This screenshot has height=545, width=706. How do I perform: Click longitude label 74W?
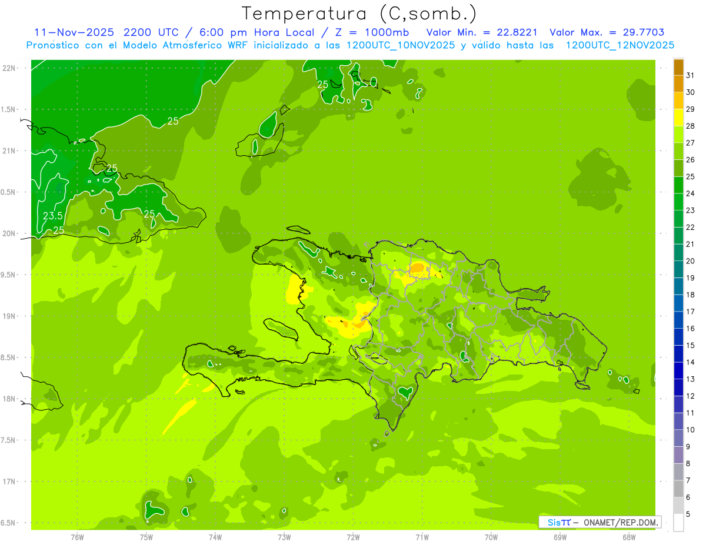click(x=215, y=537)
